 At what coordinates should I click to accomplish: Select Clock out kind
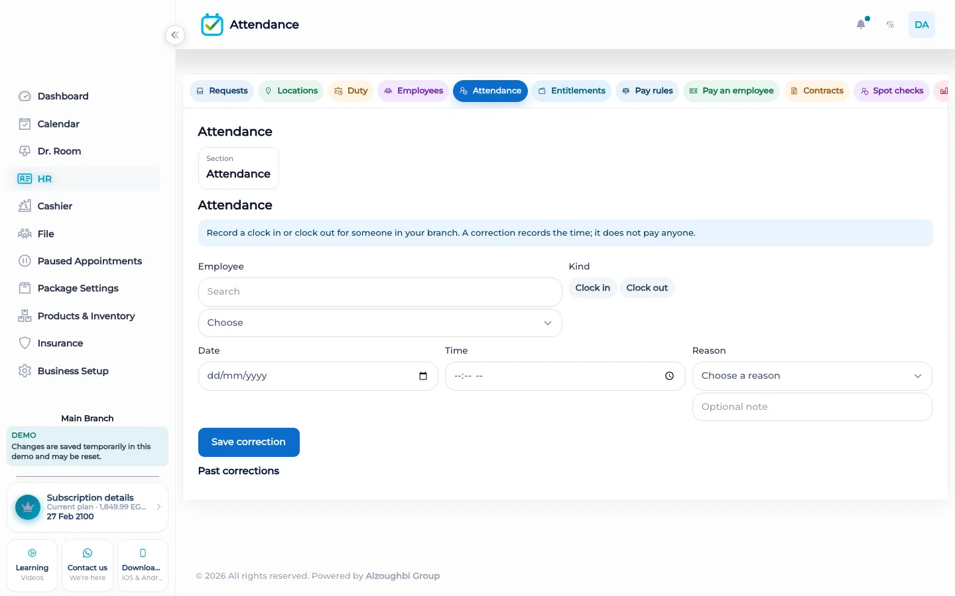(647, 288)
